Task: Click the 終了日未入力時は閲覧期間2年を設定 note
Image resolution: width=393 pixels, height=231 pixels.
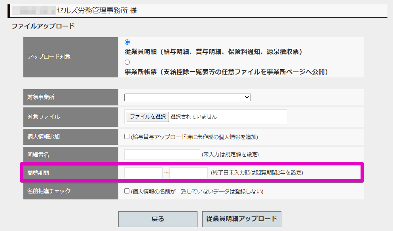Action: 257,173
